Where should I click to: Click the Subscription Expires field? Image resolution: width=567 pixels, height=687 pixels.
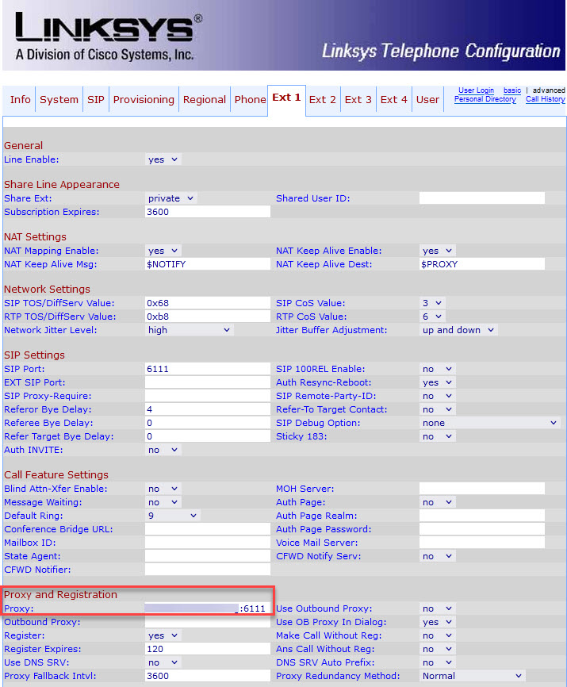(208, 212)
